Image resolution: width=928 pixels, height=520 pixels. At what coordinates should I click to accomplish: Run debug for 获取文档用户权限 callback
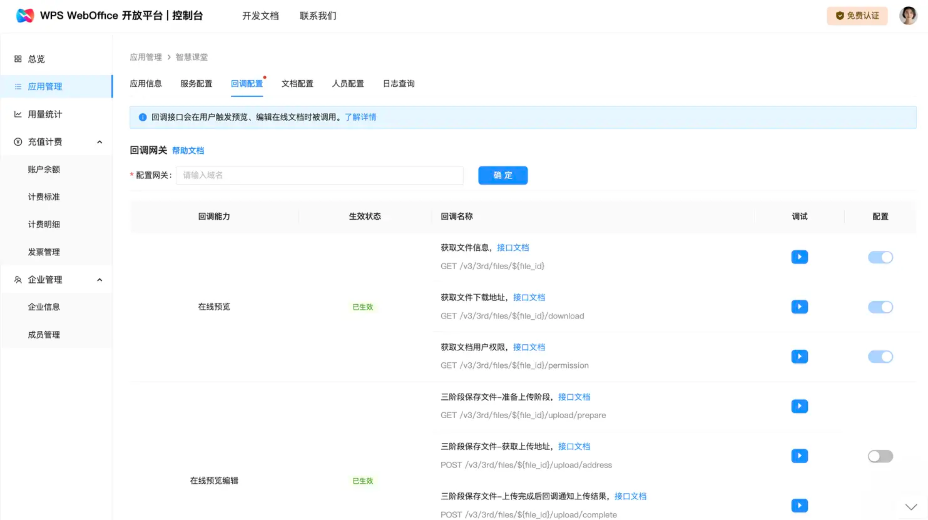[x=799, y=357]
